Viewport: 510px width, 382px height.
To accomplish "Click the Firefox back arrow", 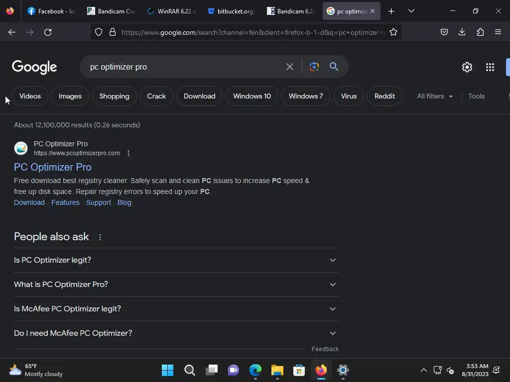I will pos(12,32).
